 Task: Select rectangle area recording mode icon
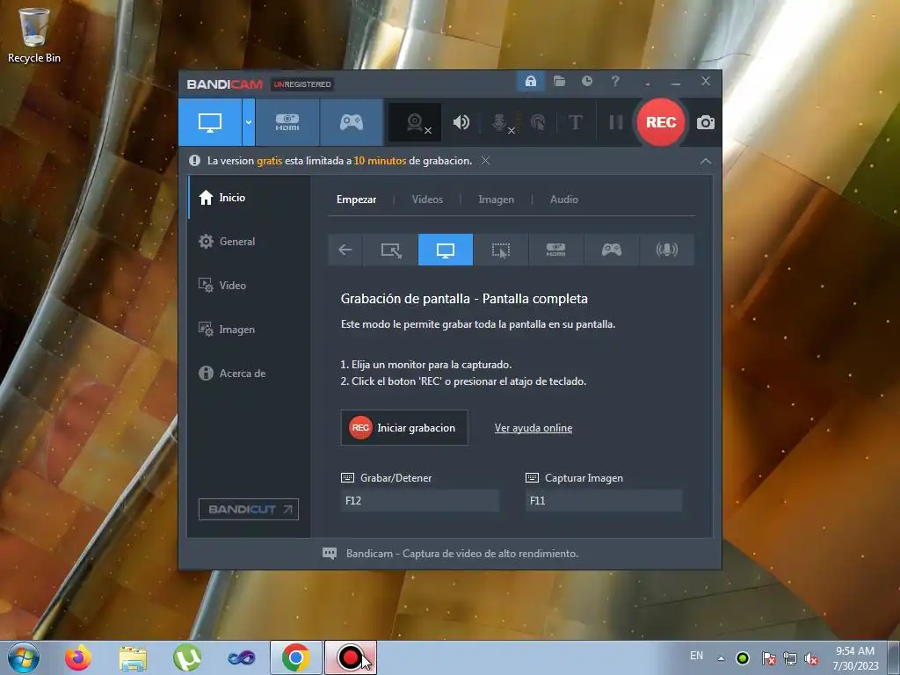pyautogui.click(x=390, y=250)
